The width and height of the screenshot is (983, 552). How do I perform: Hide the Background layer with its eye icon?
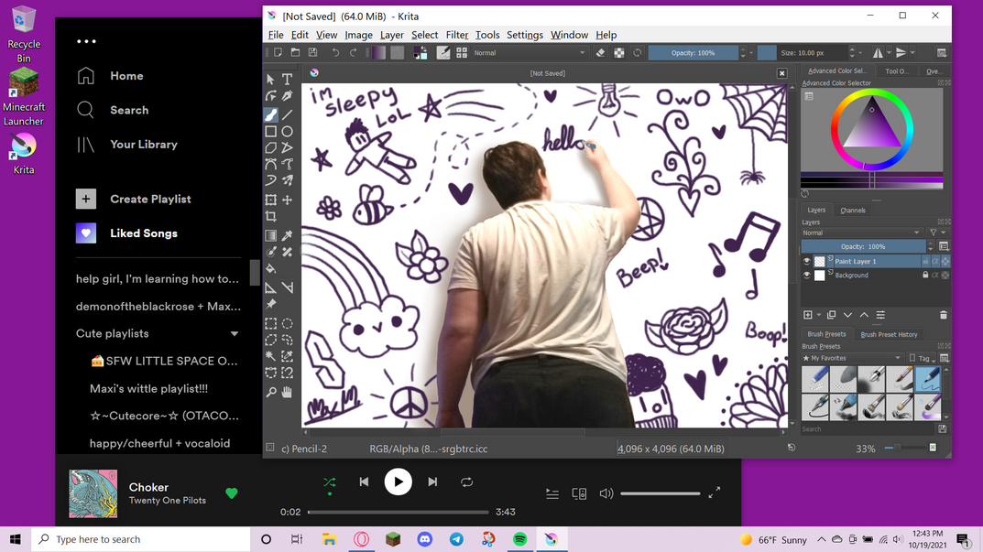click(807, 275)
